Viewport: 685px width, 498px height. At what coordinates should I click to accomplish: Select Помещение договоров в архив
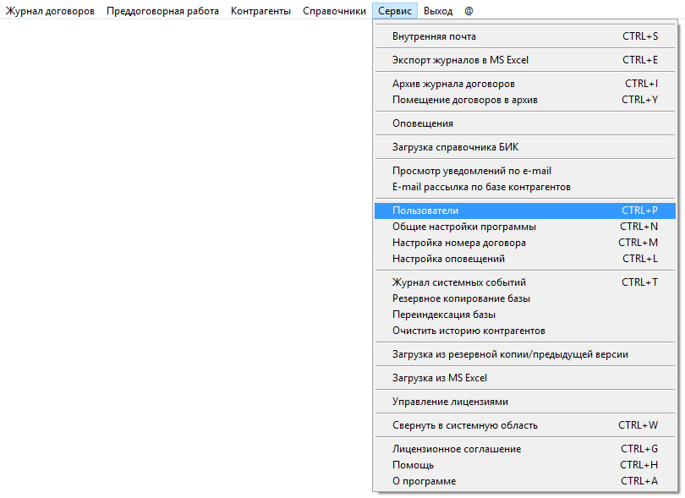click(x=464, y=100)
